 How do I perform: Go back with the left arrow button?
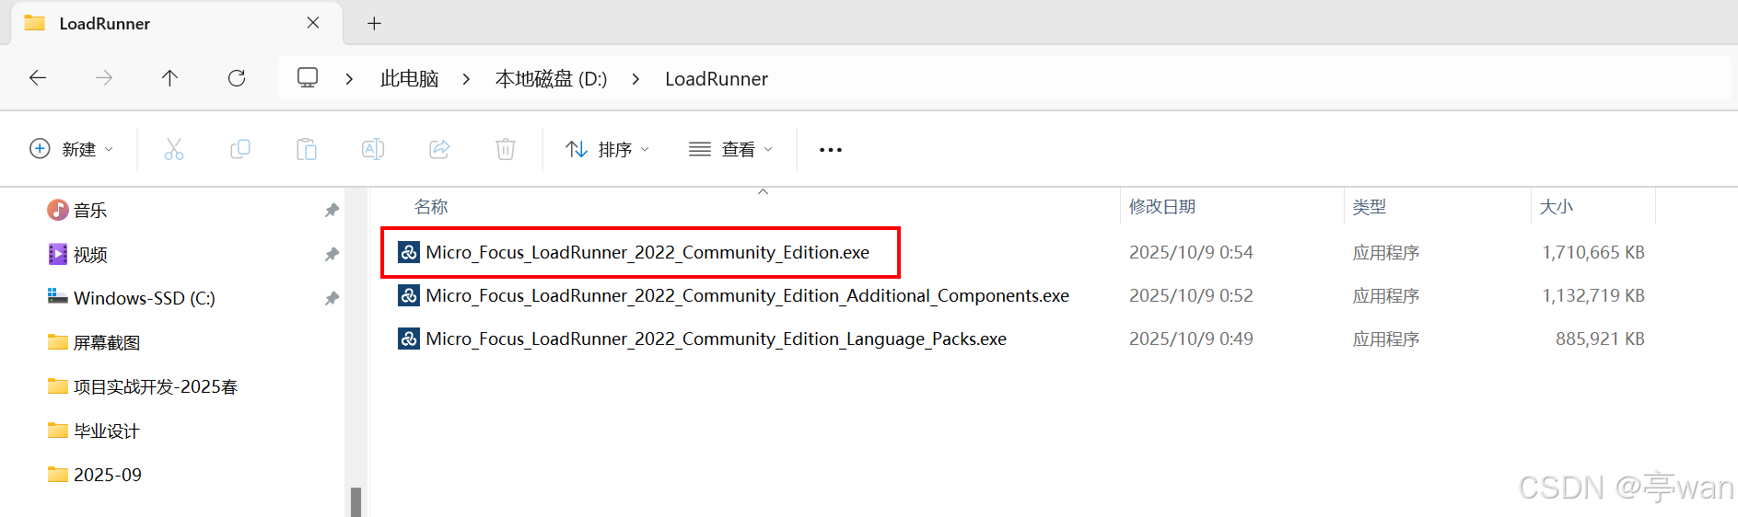click(x=38, y=78)
